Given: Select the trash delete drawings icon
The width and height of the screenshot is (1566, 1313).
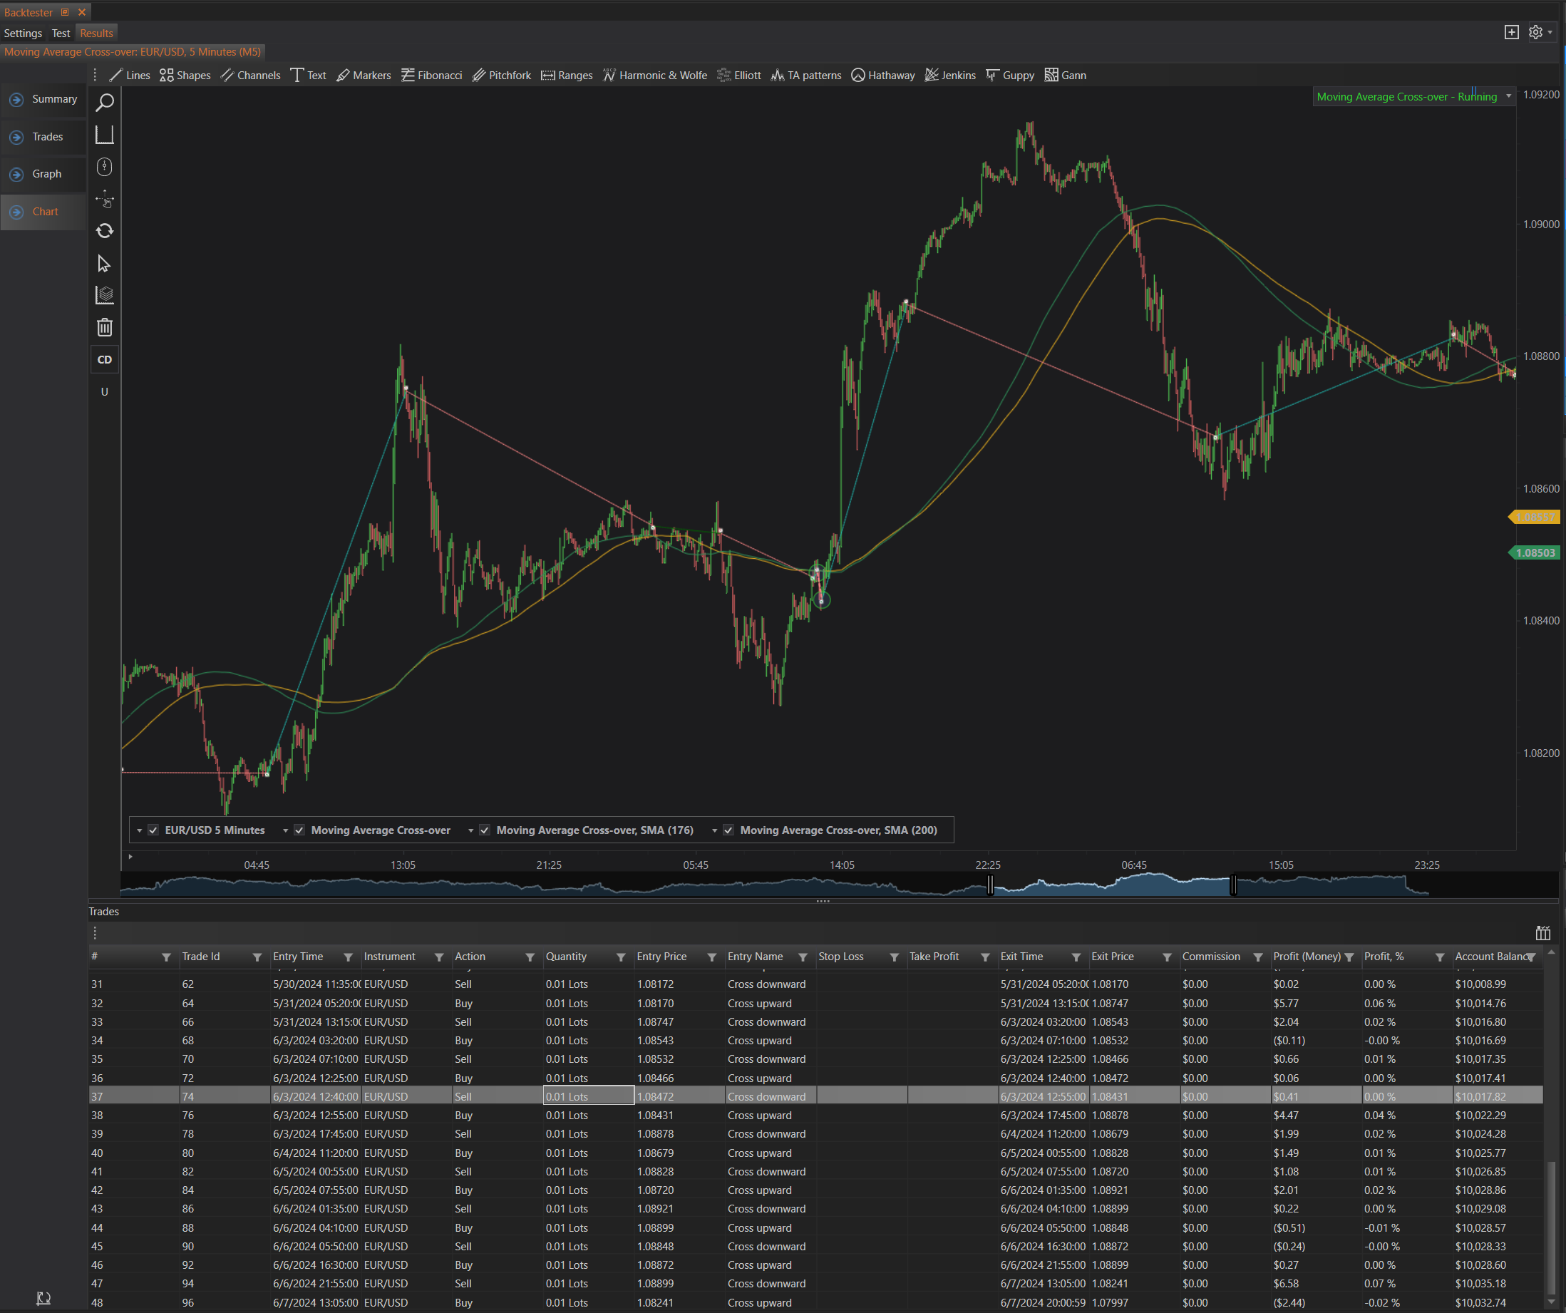Looking at the screenshot, I should click(104, 327).
